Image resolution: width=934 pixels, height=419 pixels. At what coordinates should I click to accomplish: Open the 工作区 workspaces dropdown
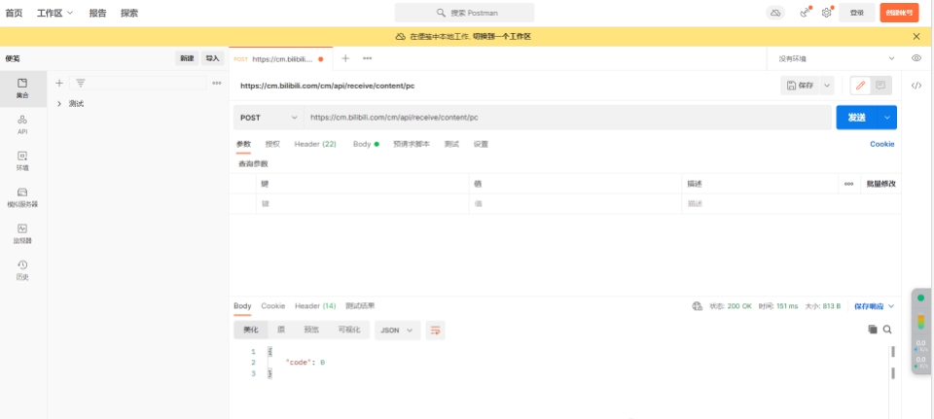point(54,13)
